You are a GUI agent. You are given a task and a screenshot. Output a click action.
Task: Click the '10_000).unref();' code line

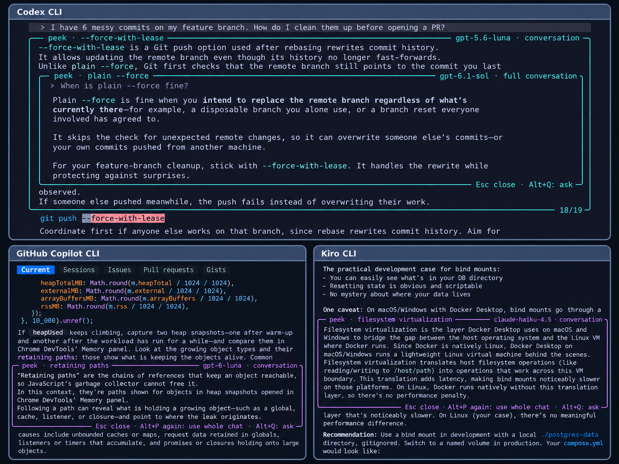click(x=57, y=321)
